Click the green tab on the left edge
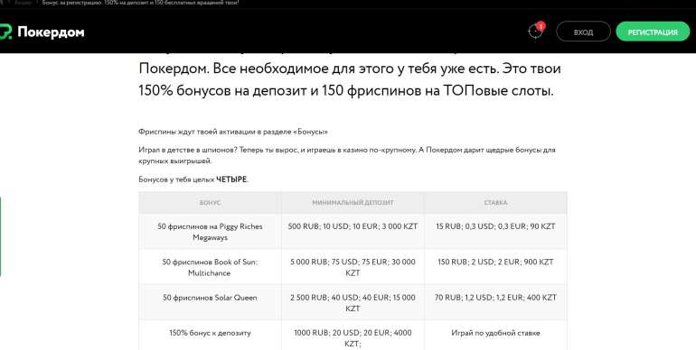 click(x=0, y=236)
